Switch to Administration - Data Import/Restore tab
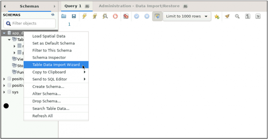Viewport: 268px width, 139px height. (139, 6)
